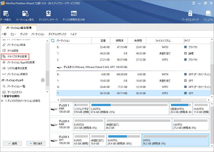Click ディスク 1 drive icon in disk map

pyautogui.click(x=54, y=109)
